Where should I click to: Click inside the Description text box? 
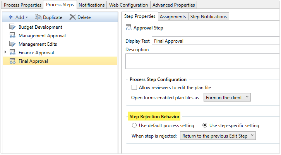coord(201,61)
